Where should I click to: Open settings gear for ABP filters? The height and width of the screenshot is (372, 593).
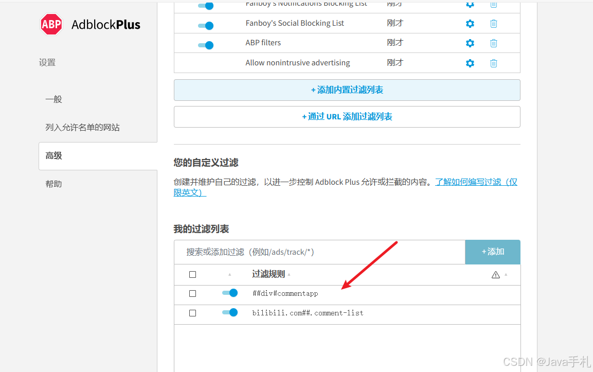coord(470,43)
